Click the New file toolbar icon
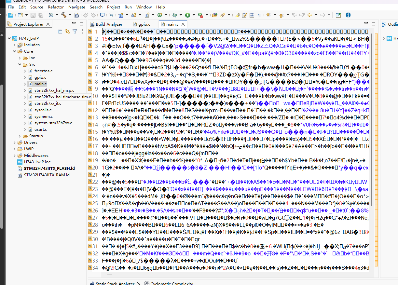The image size is (398, 285). [x=20, y=15]
